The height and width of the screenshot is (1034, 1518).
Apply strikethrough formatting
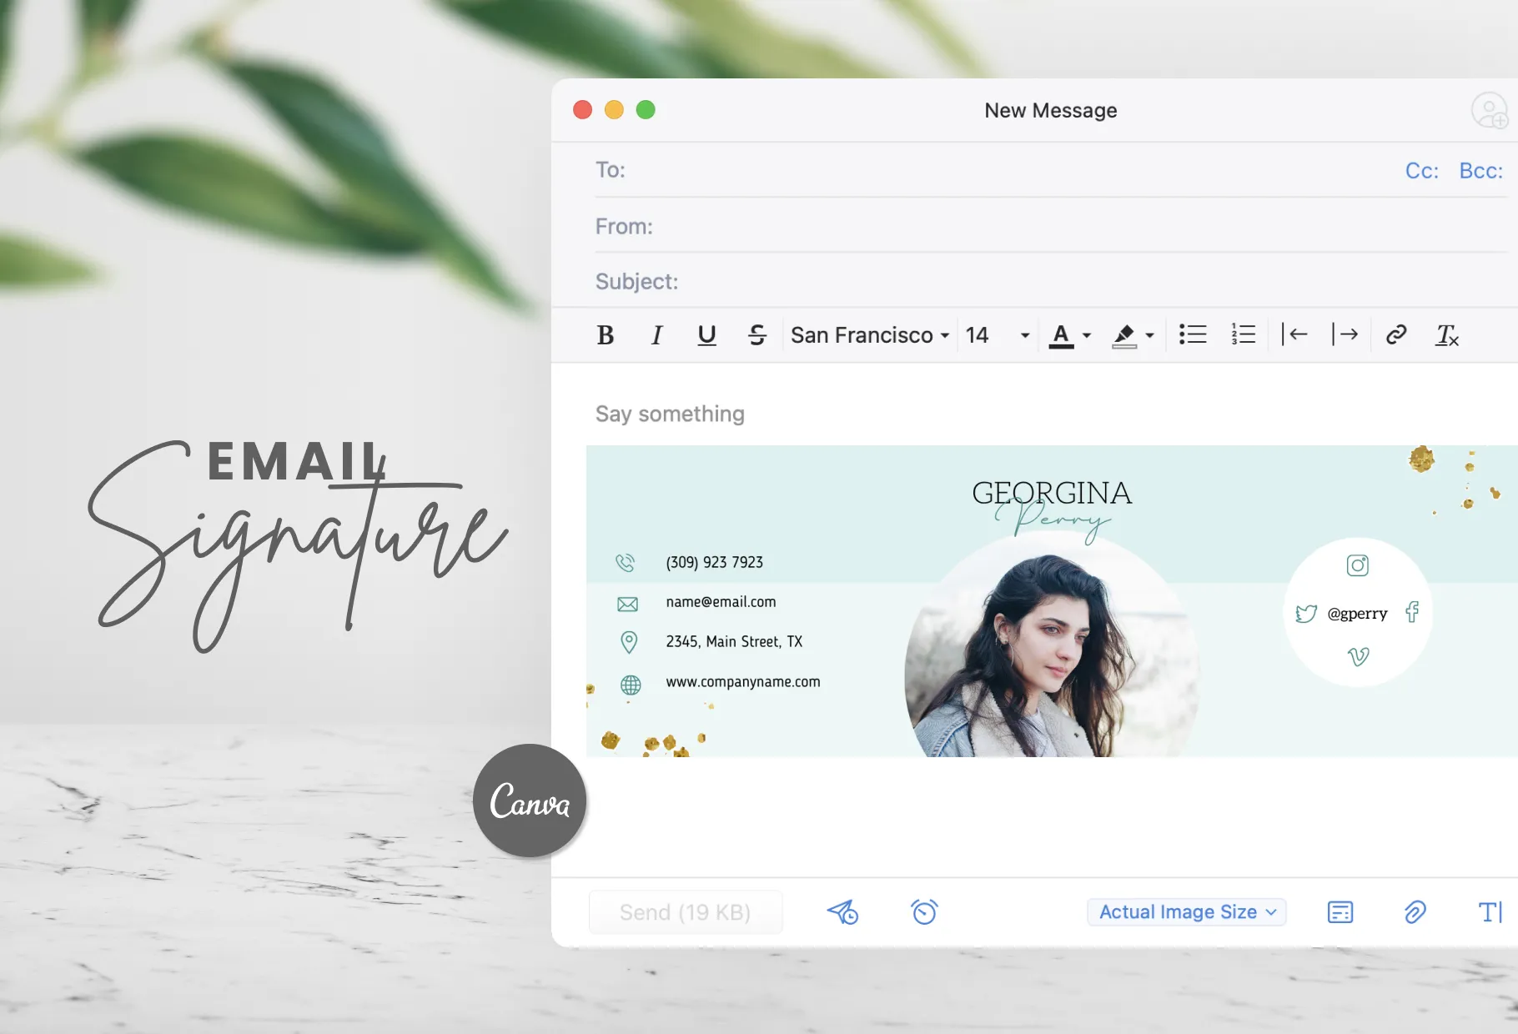(757, 334)
